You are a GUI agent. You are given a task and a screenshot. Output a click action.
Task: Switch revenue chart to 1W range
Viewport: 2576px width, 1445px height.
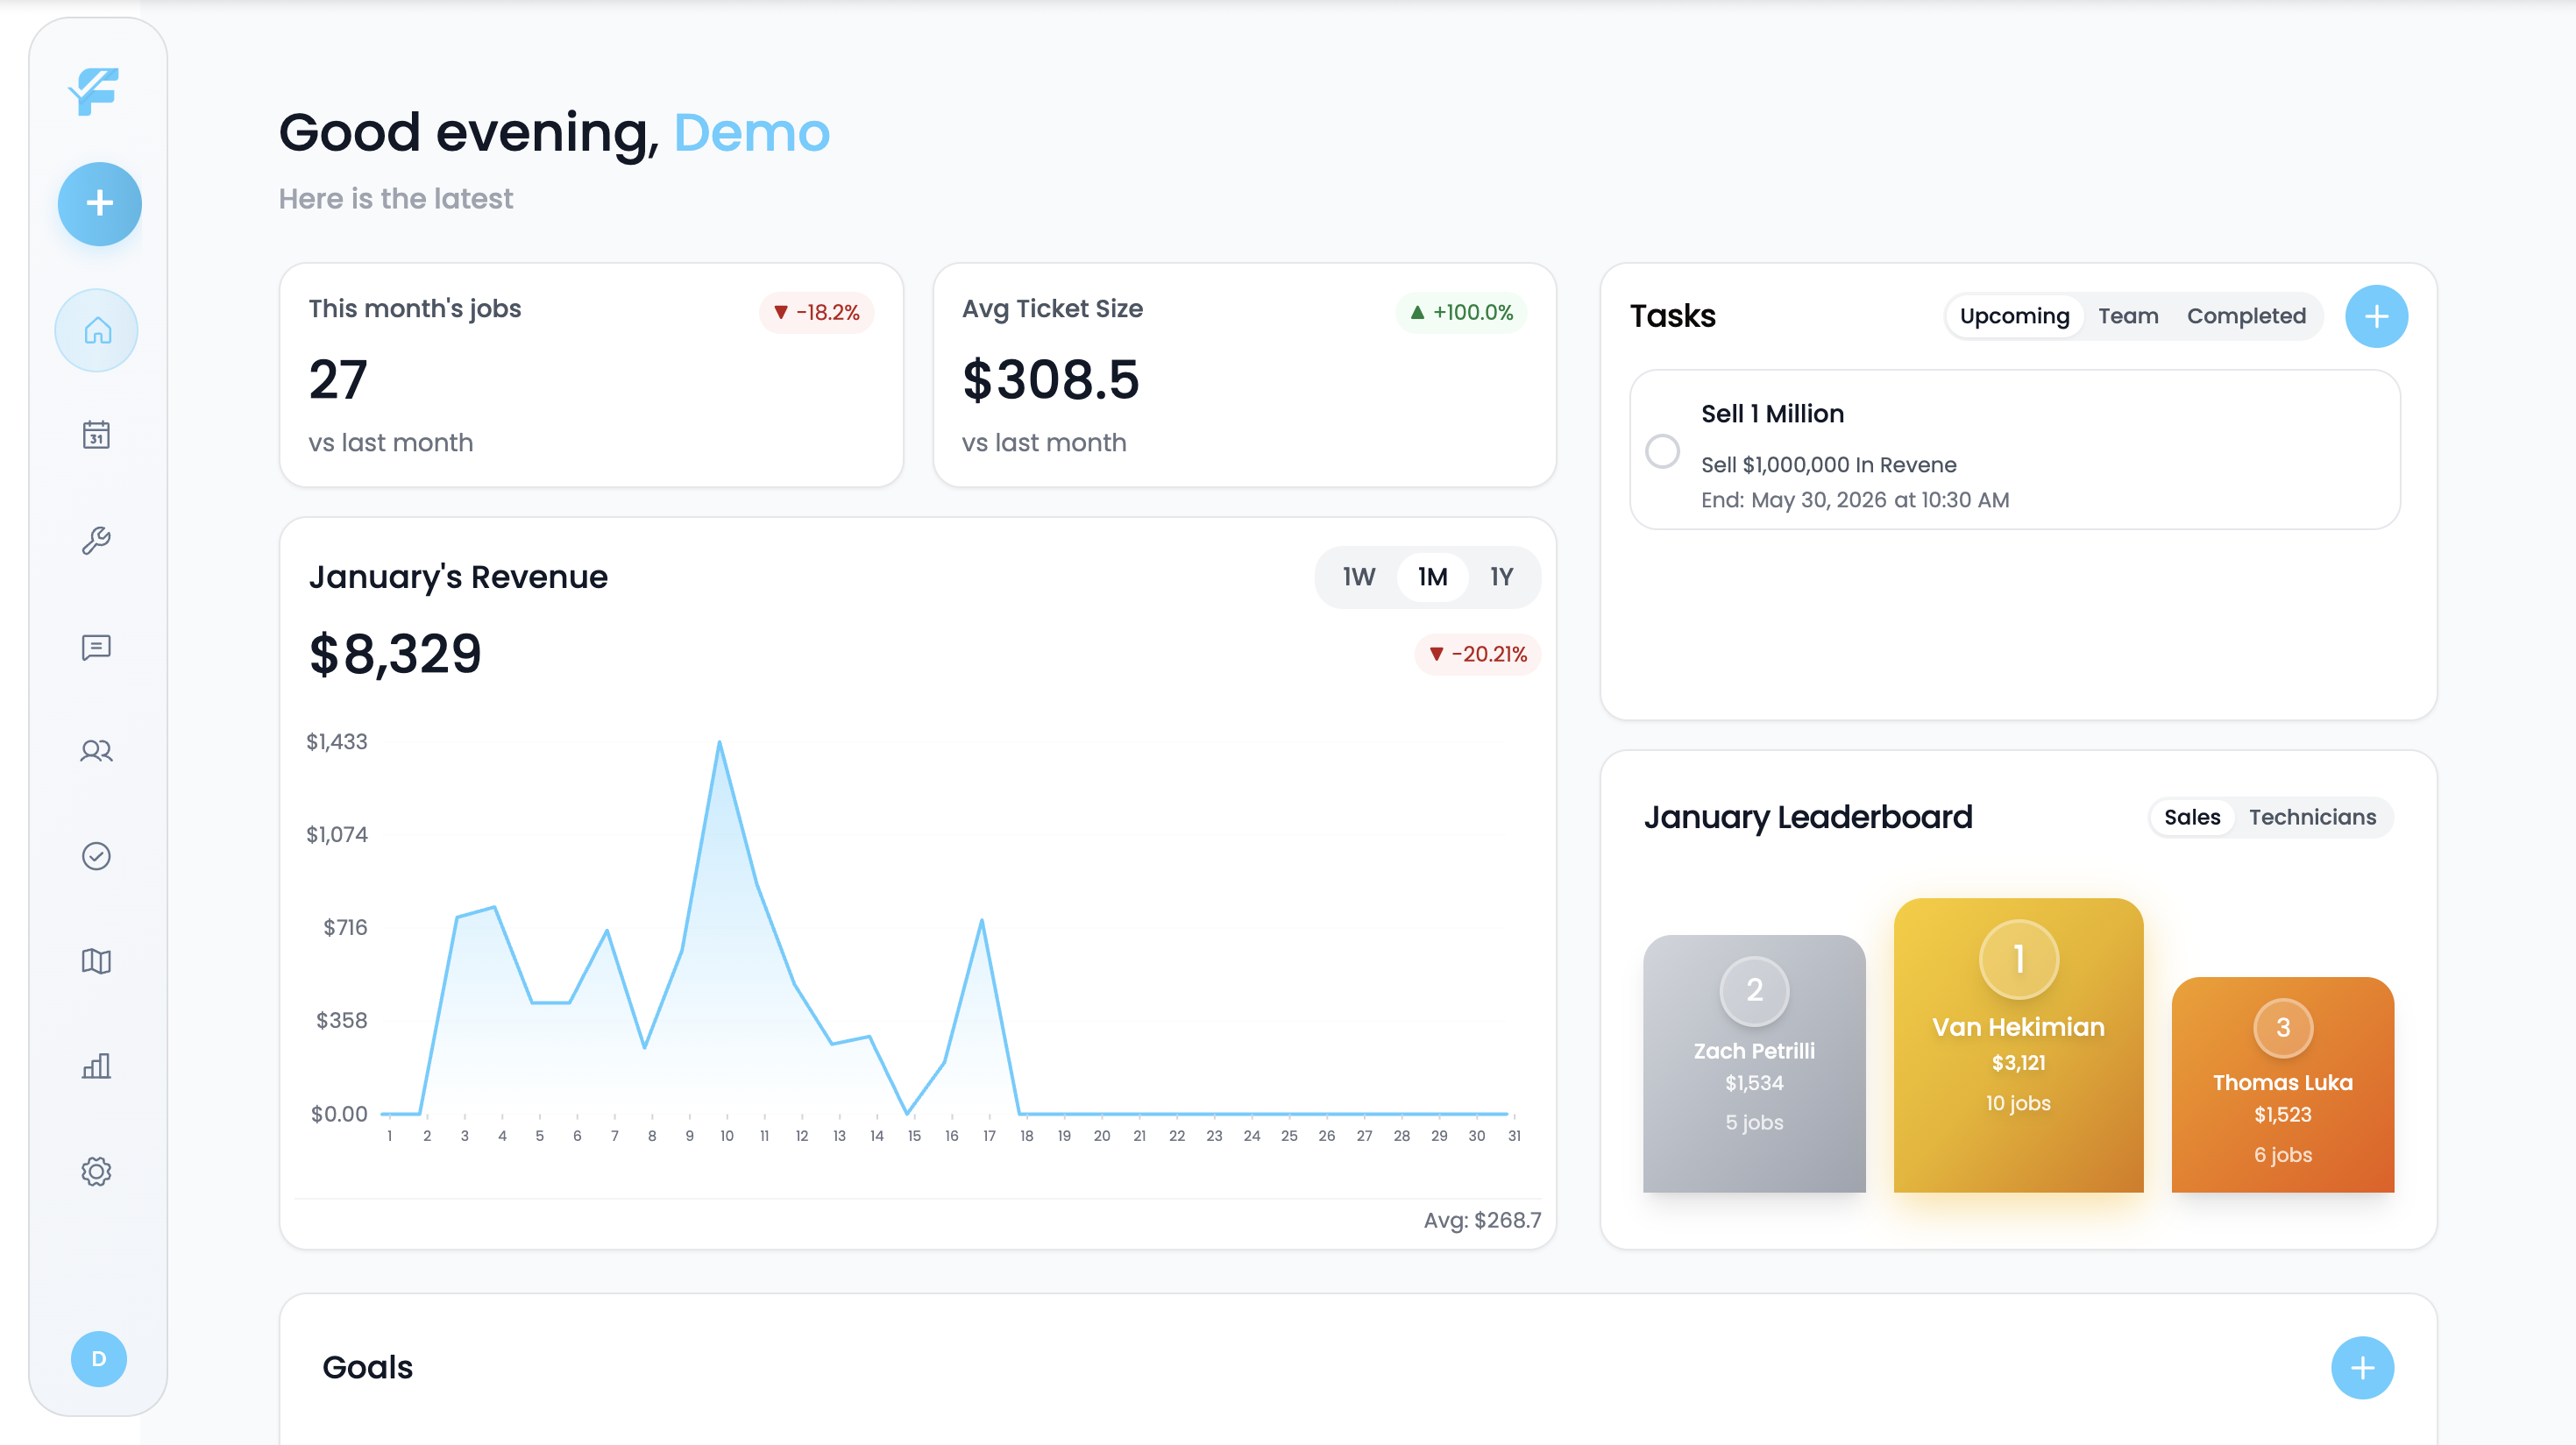pyautogui.click(x=1358, y=577)
